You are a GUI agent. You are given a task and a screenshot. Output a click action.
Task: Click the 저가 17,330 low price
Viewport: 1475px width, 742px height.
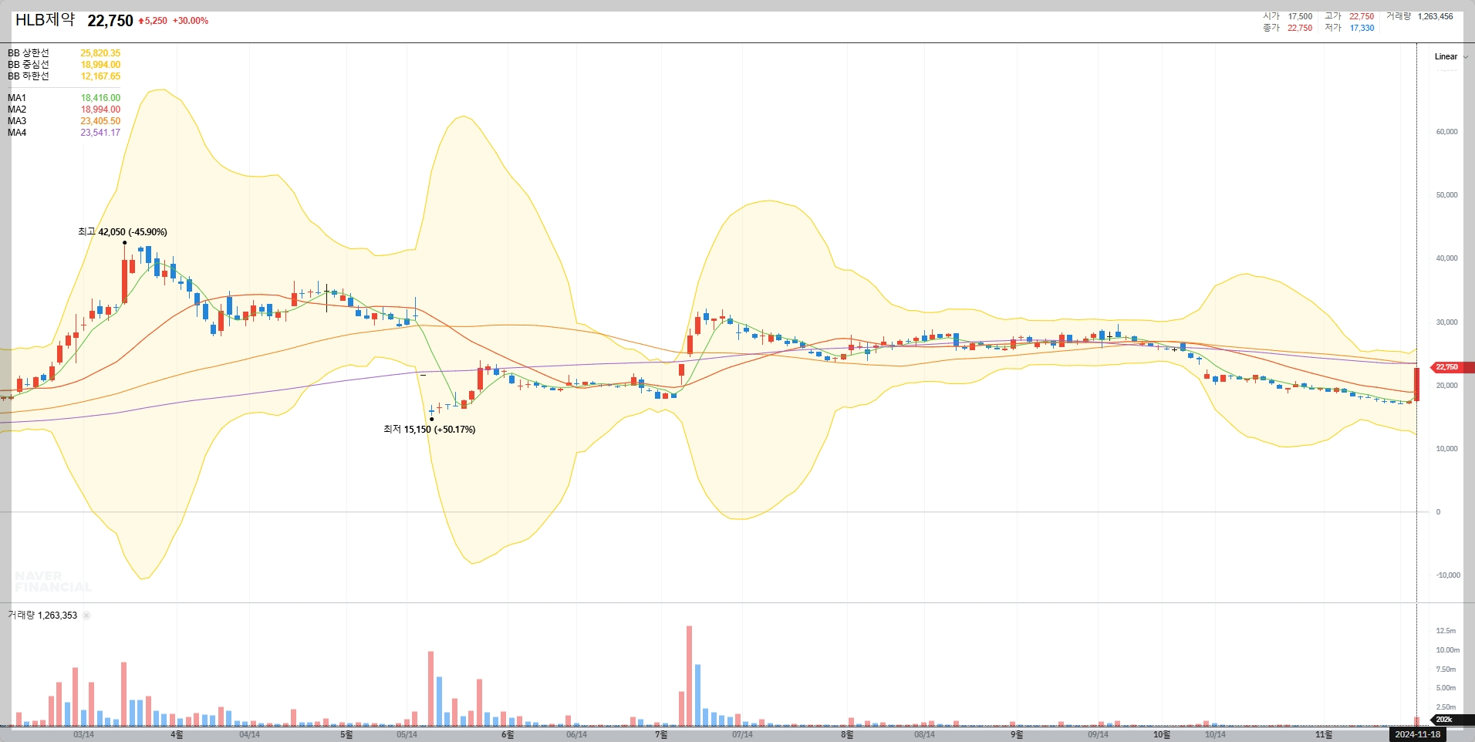click(x=1349, y=28)
